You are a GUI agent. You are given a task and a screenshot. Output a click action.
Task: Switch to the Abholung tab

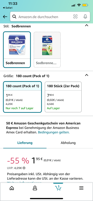[68, 143]
